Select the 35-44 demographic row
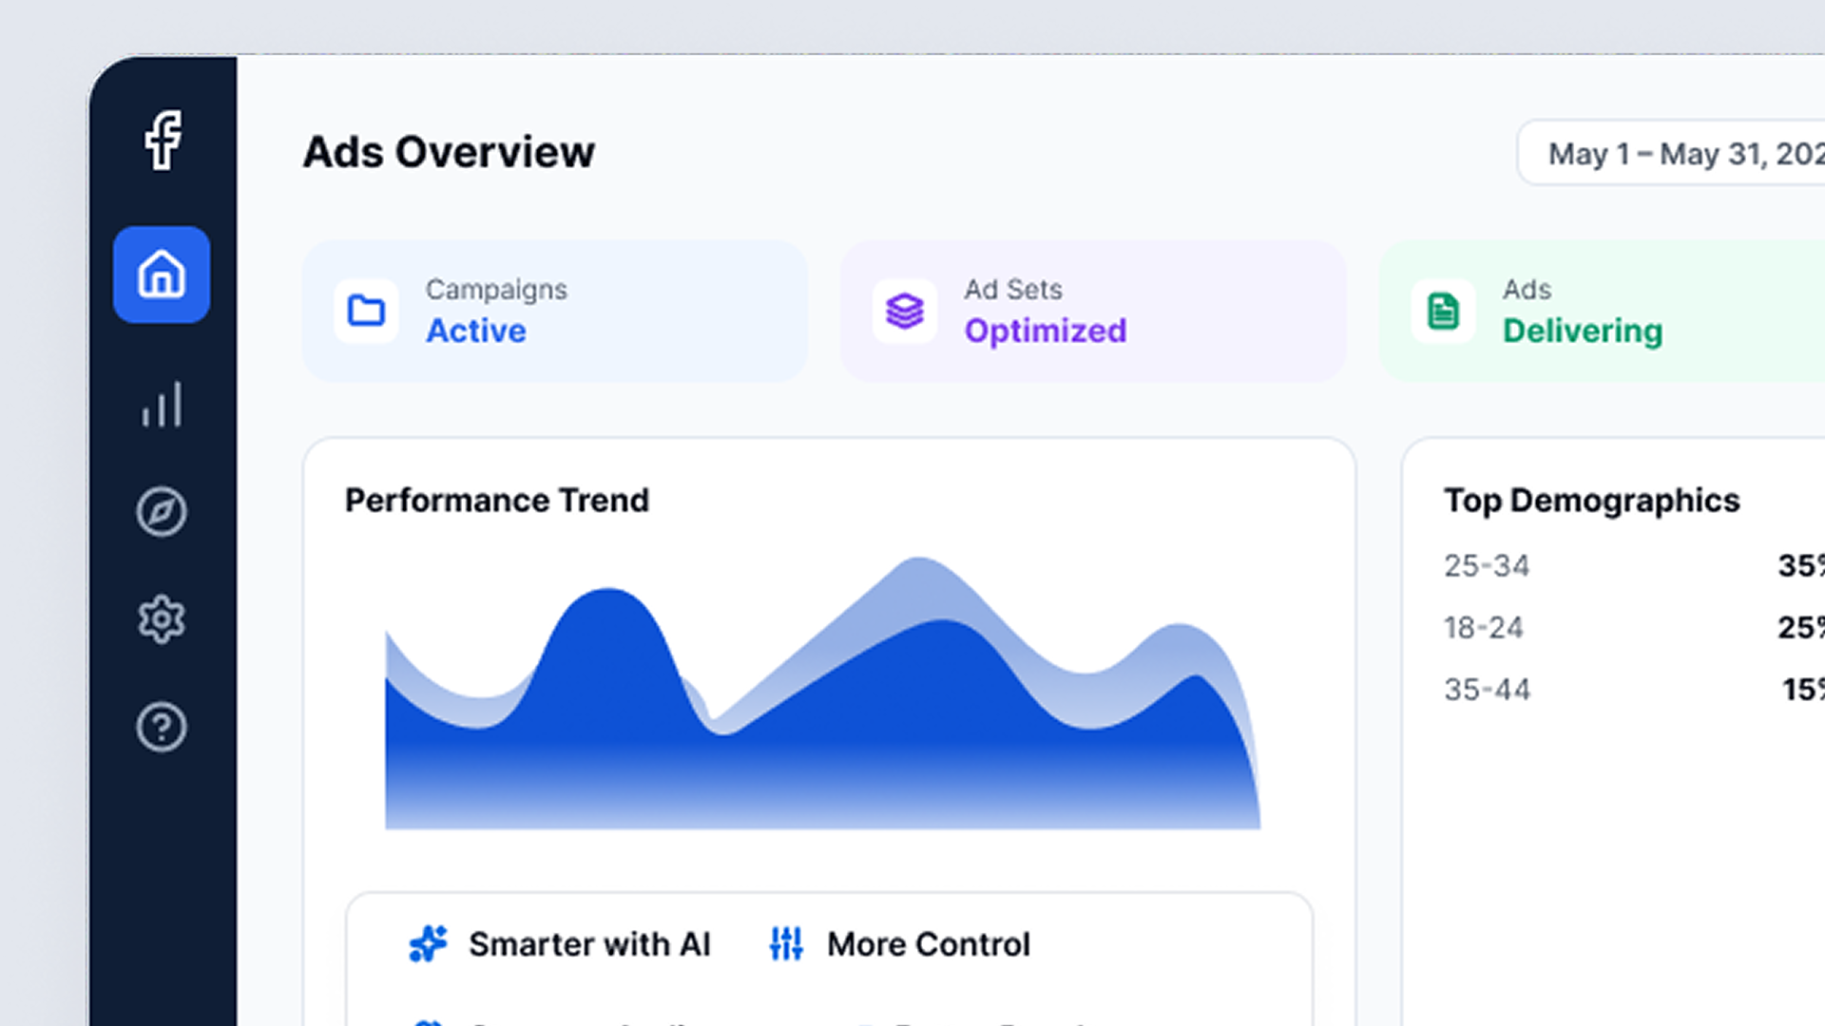Screen dimensions: 1825x1026 click(x=1635, y=689)
